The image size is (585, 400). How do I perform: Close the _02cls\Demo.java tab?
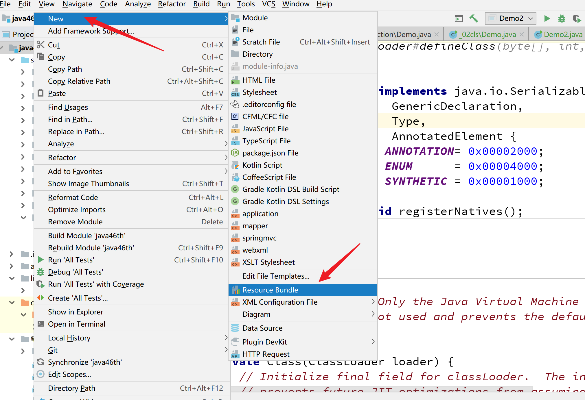coord(522,35)
